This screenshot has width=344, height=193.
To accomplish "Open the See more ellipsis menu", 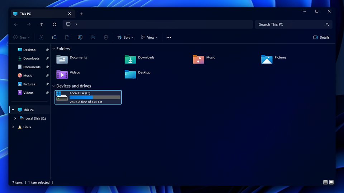I will click(x=169, y=38).
